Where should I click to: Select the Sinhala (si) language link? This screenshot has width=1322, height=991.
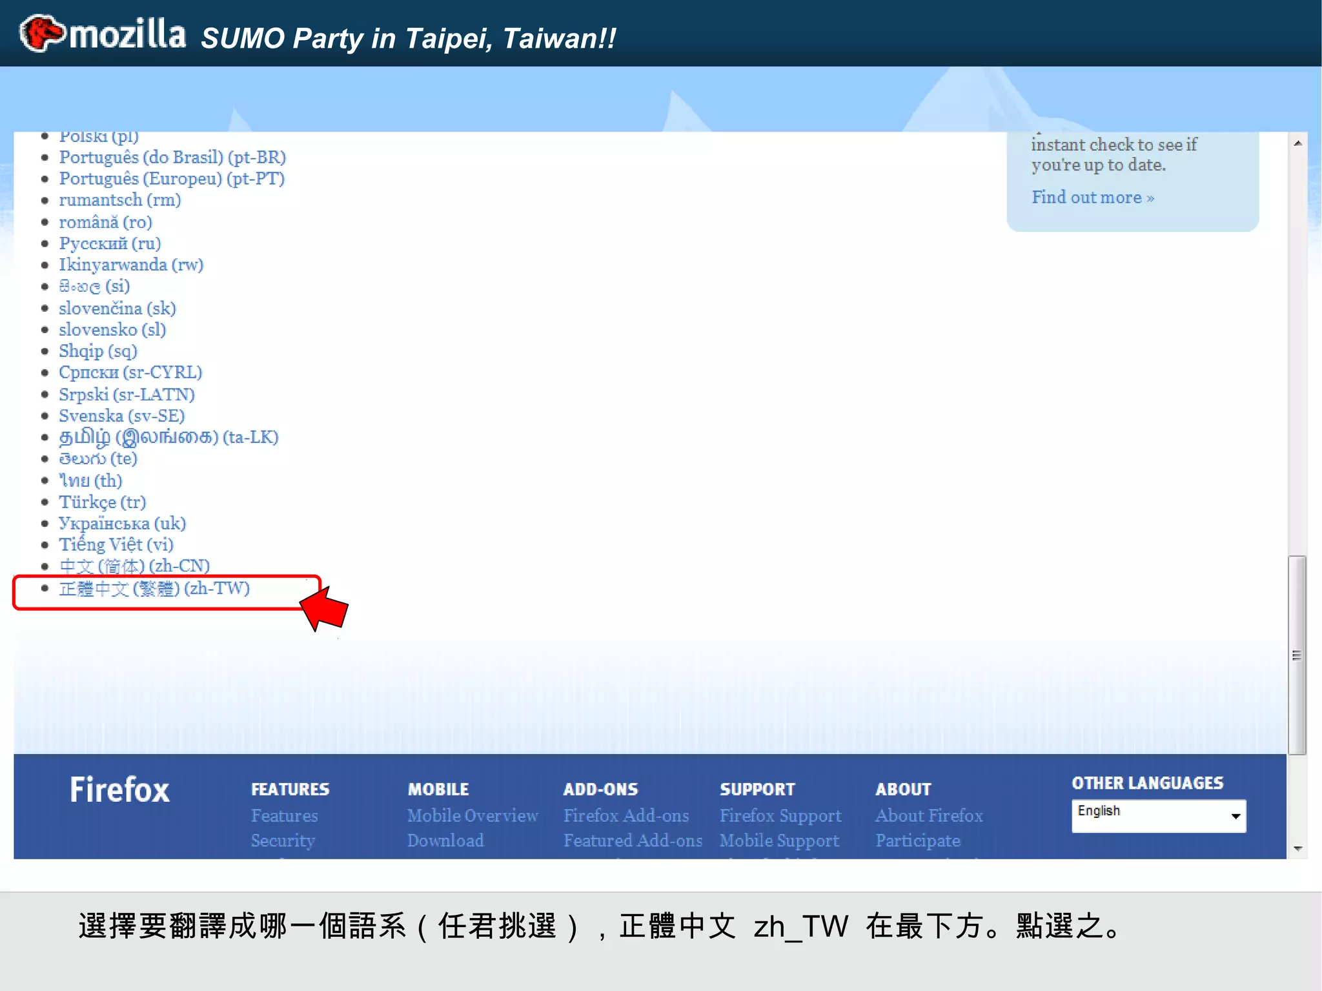point(94,286)
